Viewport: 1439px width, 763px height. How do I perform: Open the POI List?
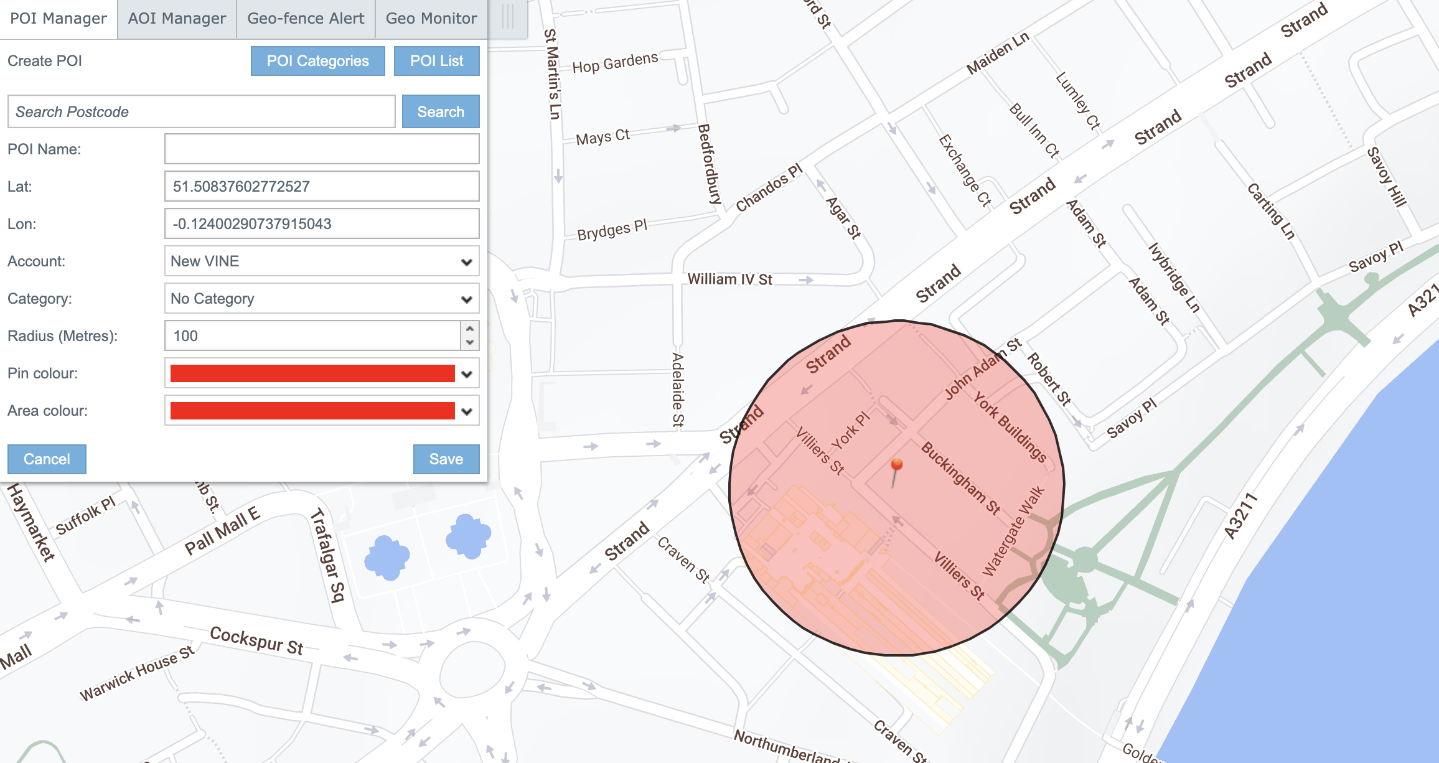pos(436,61)
